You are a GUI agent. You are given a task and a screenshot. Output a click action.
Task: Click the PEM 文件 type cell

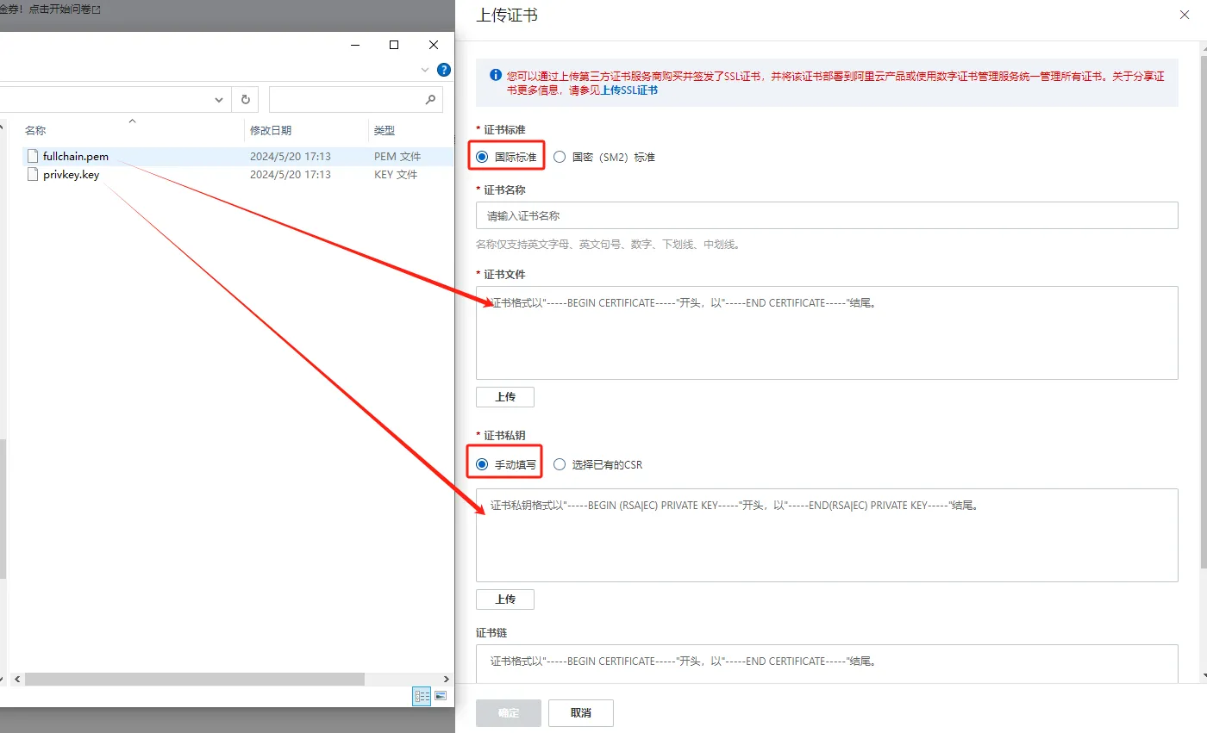pos(397,157)
